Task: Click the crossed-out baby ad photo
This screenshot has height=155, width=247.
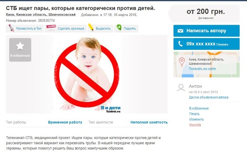Action: (87, 74)
